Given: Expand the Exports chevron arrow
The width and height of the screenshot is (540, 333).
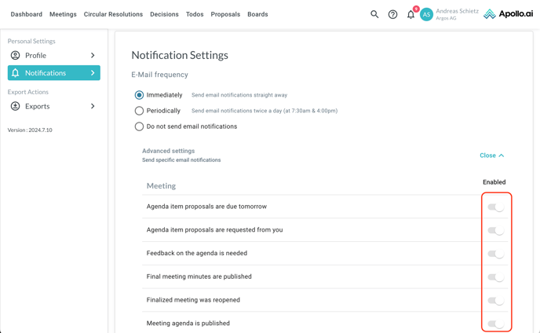Looking at the screenshot, I should pos(93,106).
